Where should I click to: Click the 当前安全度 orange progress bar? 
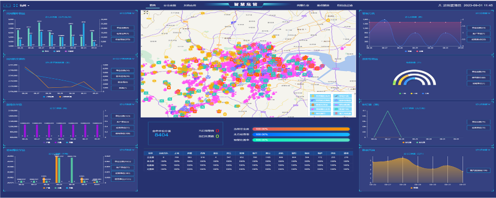(301, 129)
